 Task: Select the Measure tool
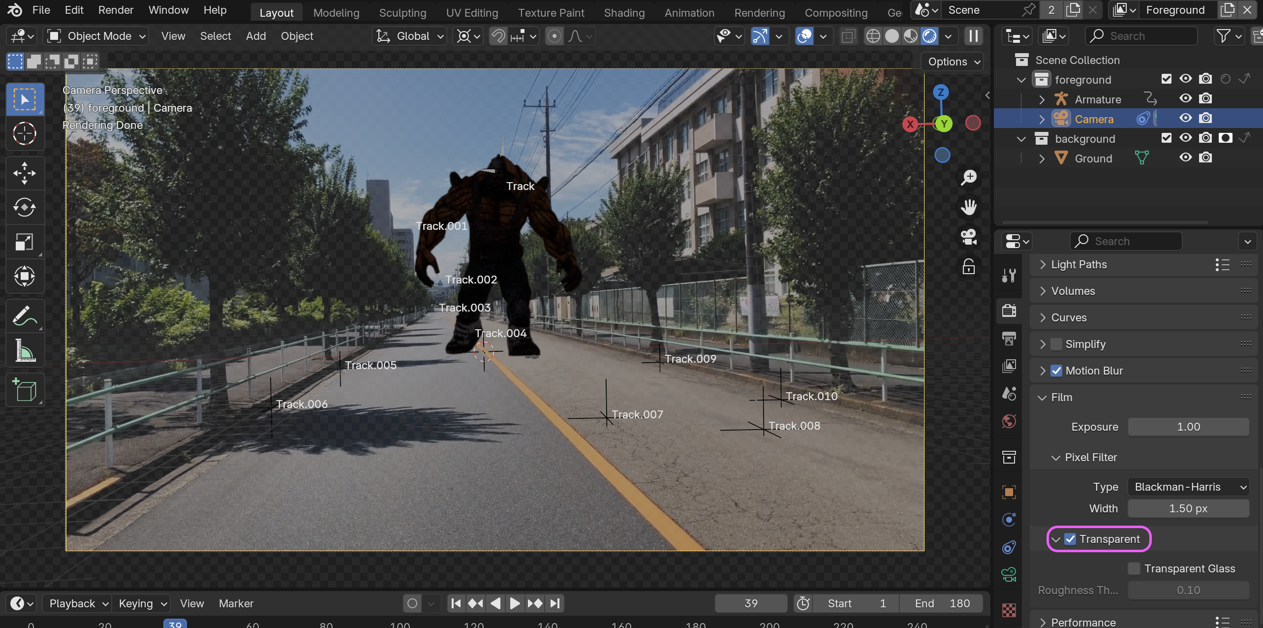pyautogui.click(x=25, y=351)
